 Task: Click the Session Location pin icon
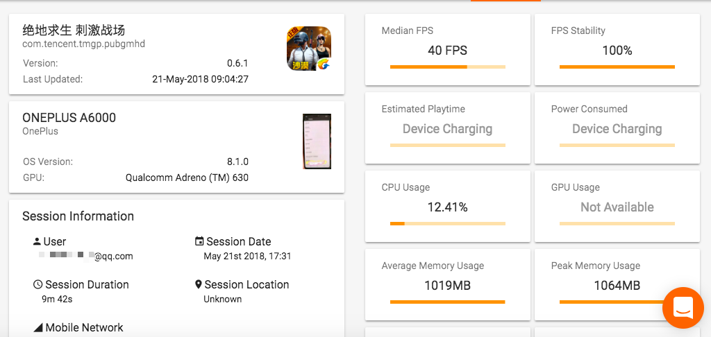(199, 284)
